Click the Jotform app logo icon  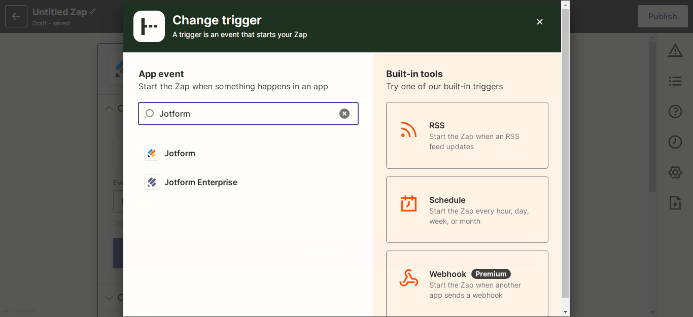152,153
